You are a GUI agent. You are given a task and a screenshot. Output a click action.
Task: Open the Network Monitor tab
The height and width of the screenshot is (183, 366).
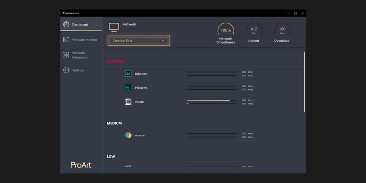pos(85,40)
